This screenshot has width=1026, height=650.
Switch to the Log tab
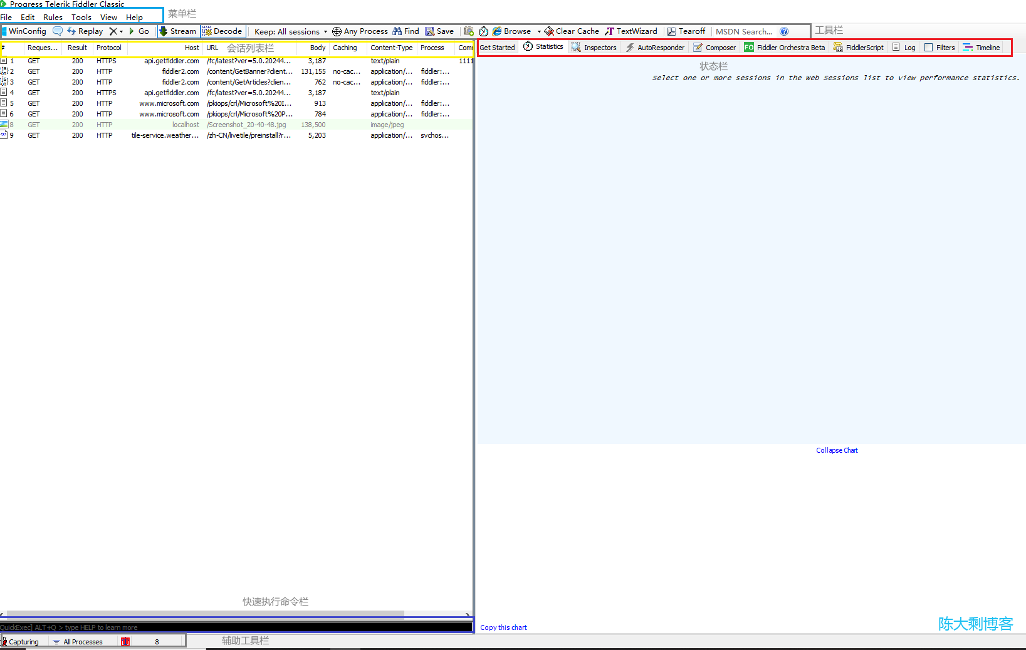(904, 48)
